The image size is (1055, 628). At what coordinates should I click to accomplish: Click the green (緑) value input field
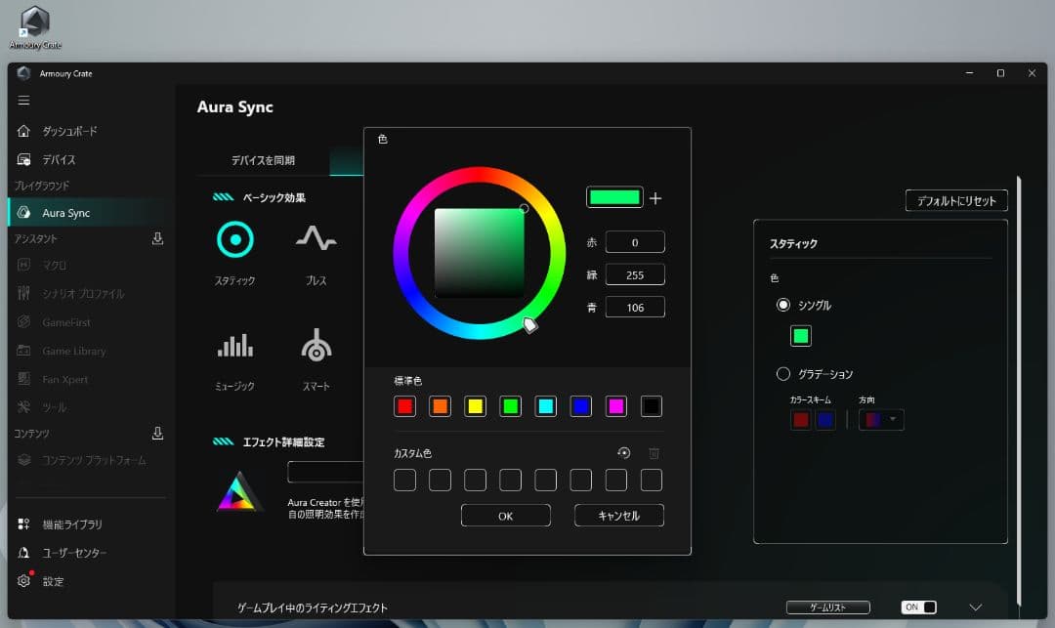tap(635, 274)
